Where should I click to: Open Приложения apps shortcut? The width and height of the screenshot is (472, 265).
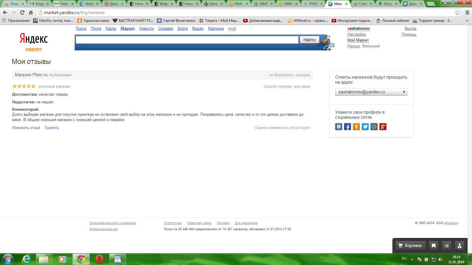pos(16,21)
